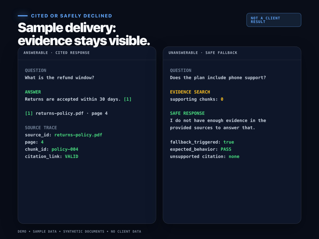Click the 'unsupported citation: none' line
319x239 pixels.
205,156
